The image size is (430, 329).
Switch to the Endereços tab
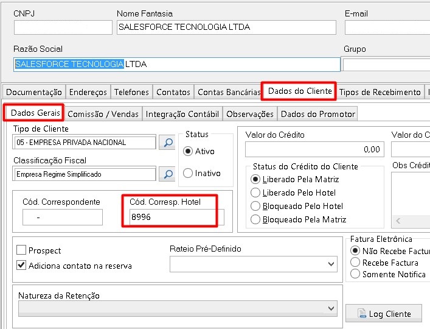coord(88,92)
